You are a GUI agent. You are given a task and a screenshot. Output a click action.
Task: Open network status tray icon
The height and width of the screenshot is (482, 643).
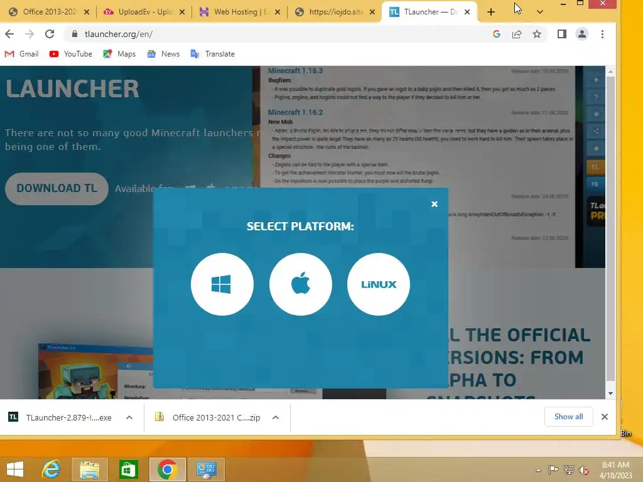(x=569, y=470)
